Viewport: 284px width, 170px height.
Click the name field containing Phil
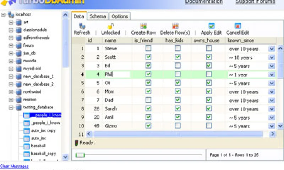(x=116, y=74)
